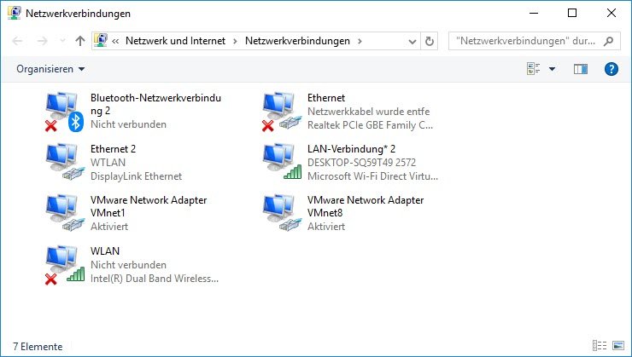
Task: Select the Bluetooth-Netzwerkverbindung 2 adapter icon
Action: [x=62, y=112]
